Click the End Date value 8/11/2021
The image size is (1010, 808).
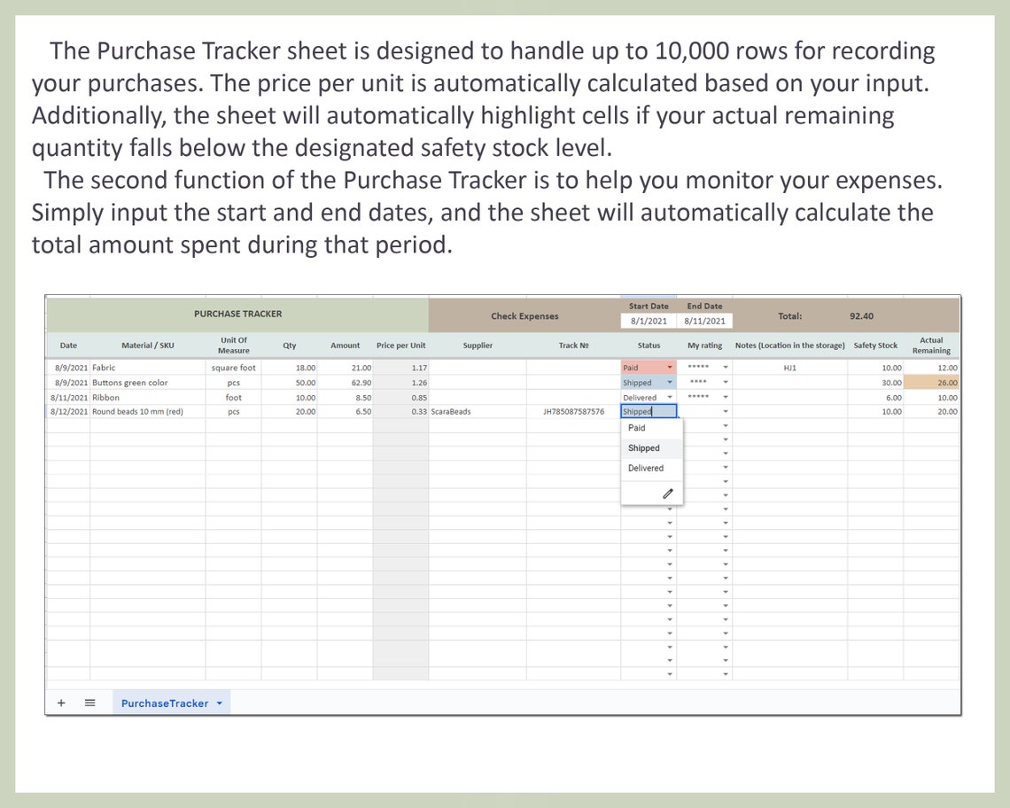pyautogui.click(x=704, y=320)
